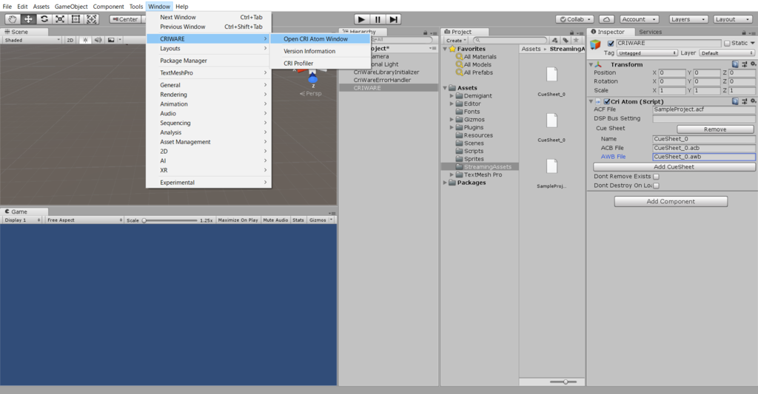The height and width of the screenshot is (394, 758).
Task: Enable Dont Remove Exists checkbox
Action: pos(656,177)
